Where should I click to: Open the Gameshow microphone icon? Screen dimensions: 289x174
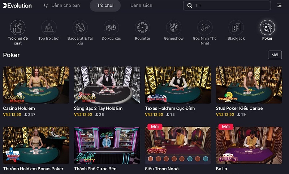pos(174,27)
